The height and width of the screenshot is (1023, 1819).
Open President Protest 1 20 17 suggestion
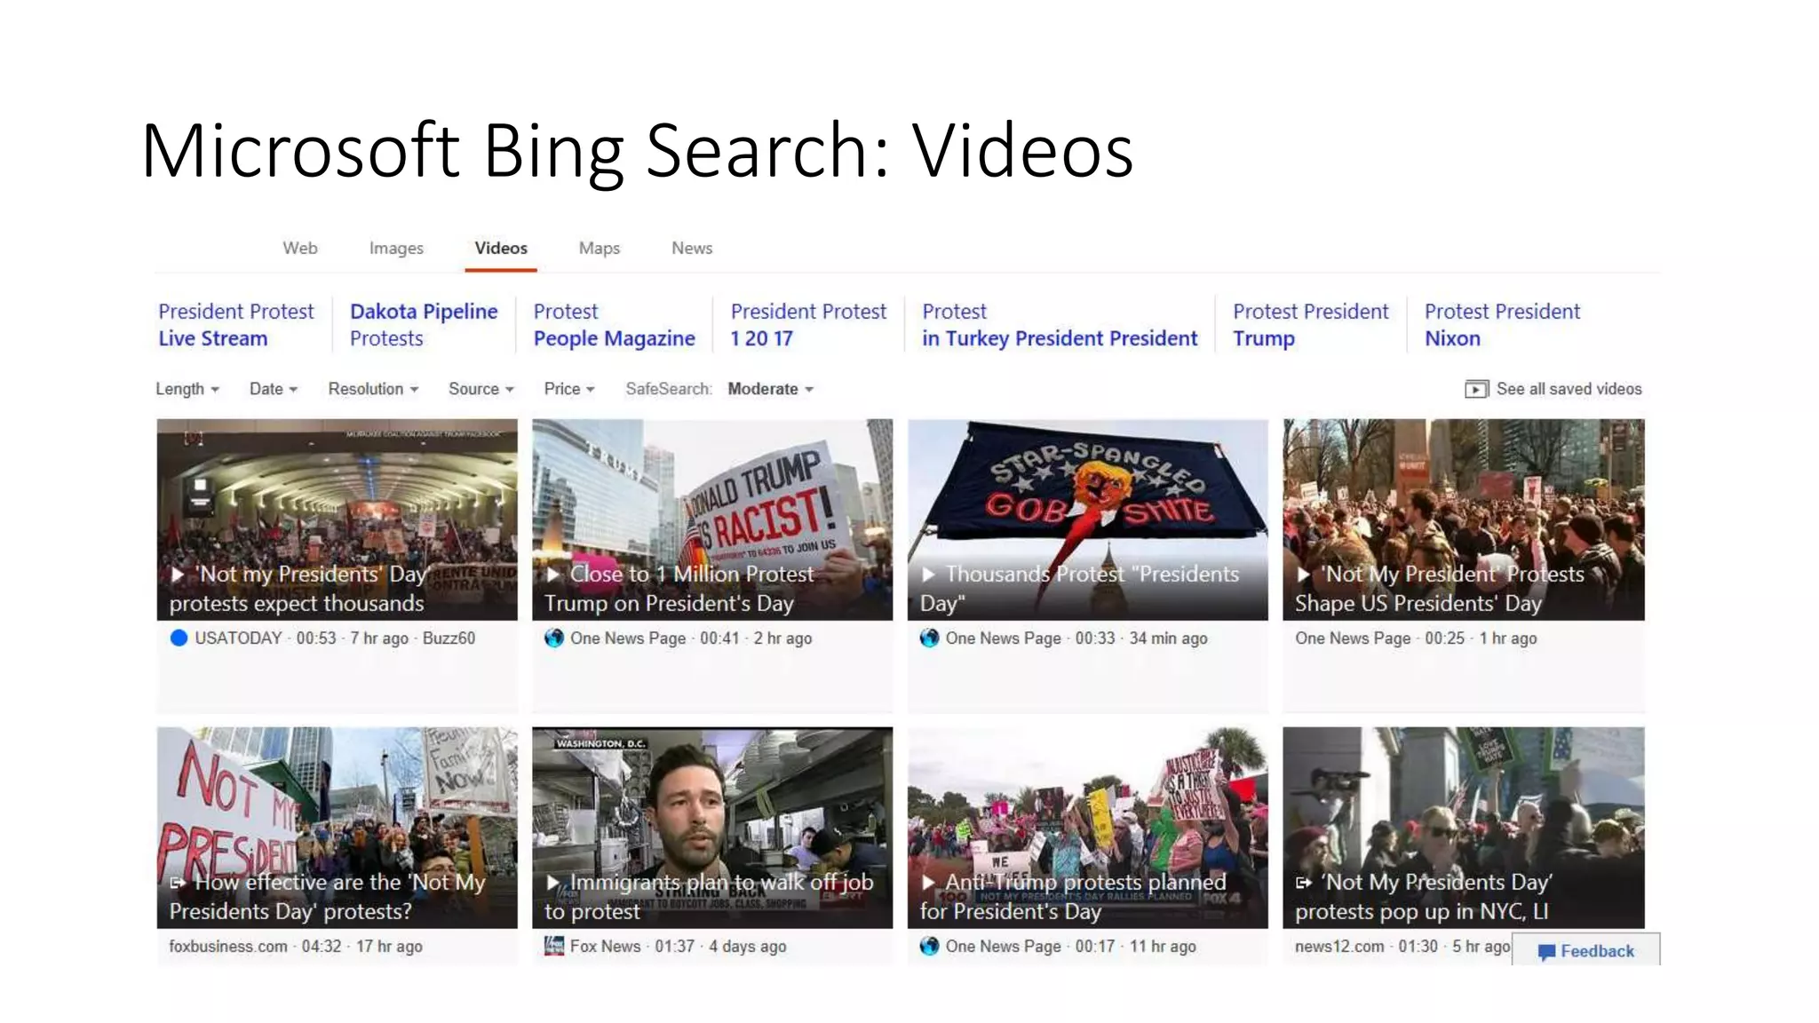point(808,325)
